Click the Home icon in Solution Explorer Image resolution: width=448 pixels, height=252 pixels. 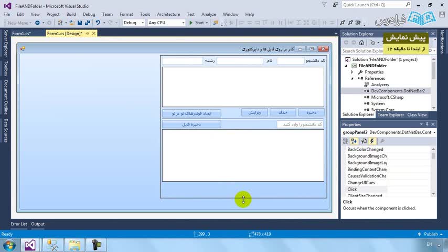coord(361,43)
